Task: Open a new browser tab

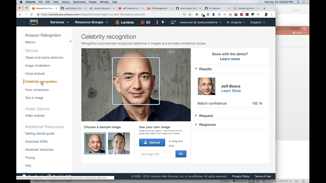Action: pyautogui.click(x=264, y=8)
